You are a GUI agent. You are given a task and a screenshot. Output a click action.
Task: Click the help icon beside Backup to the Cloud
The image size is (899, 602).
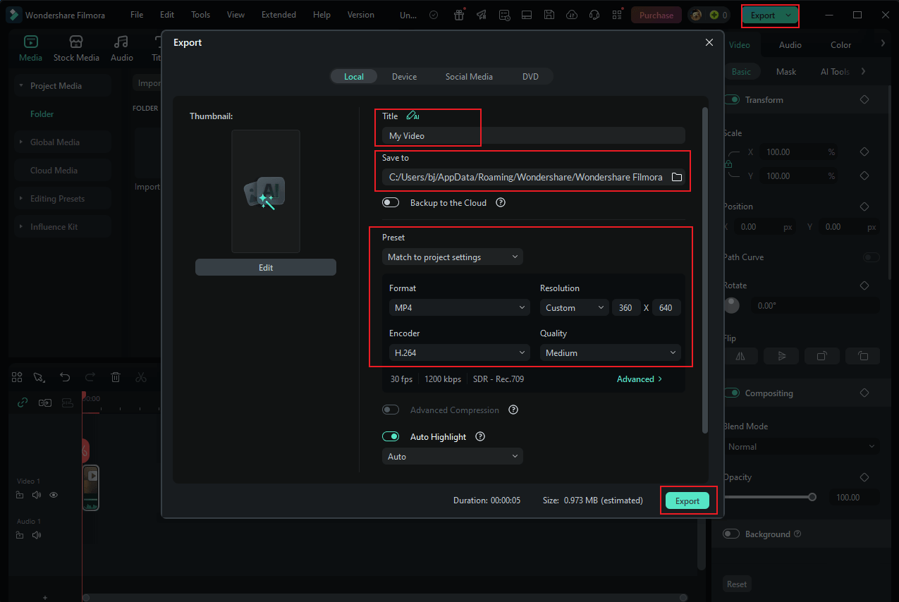(x=501, y=202)
